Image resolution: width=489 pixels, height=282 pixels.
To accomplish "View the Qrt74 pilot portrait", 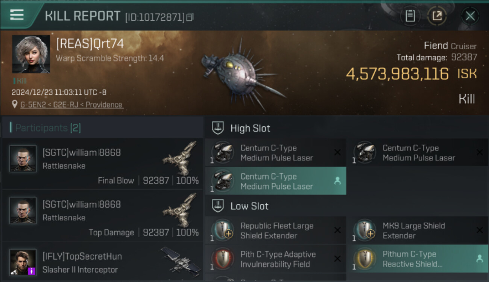I will coord(31,54).
